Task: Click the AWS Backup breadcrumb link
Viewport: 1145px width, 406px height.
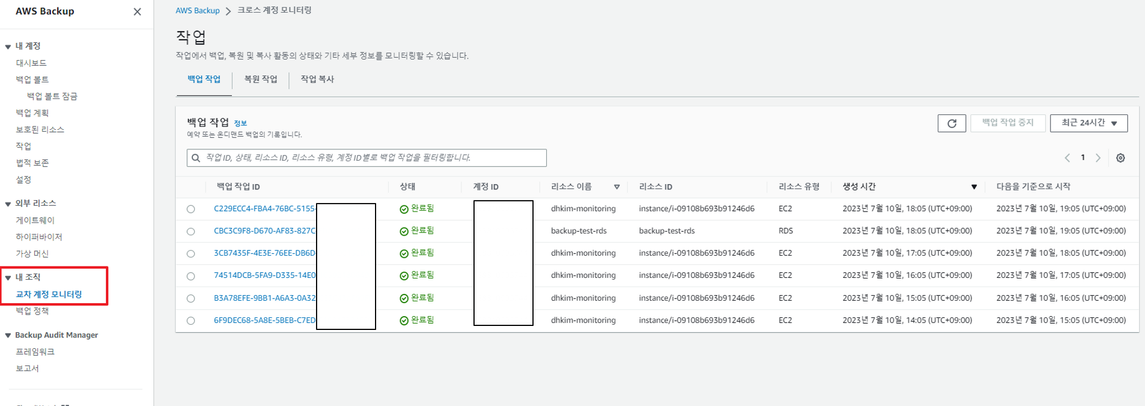Action: (x=198, y=11)
